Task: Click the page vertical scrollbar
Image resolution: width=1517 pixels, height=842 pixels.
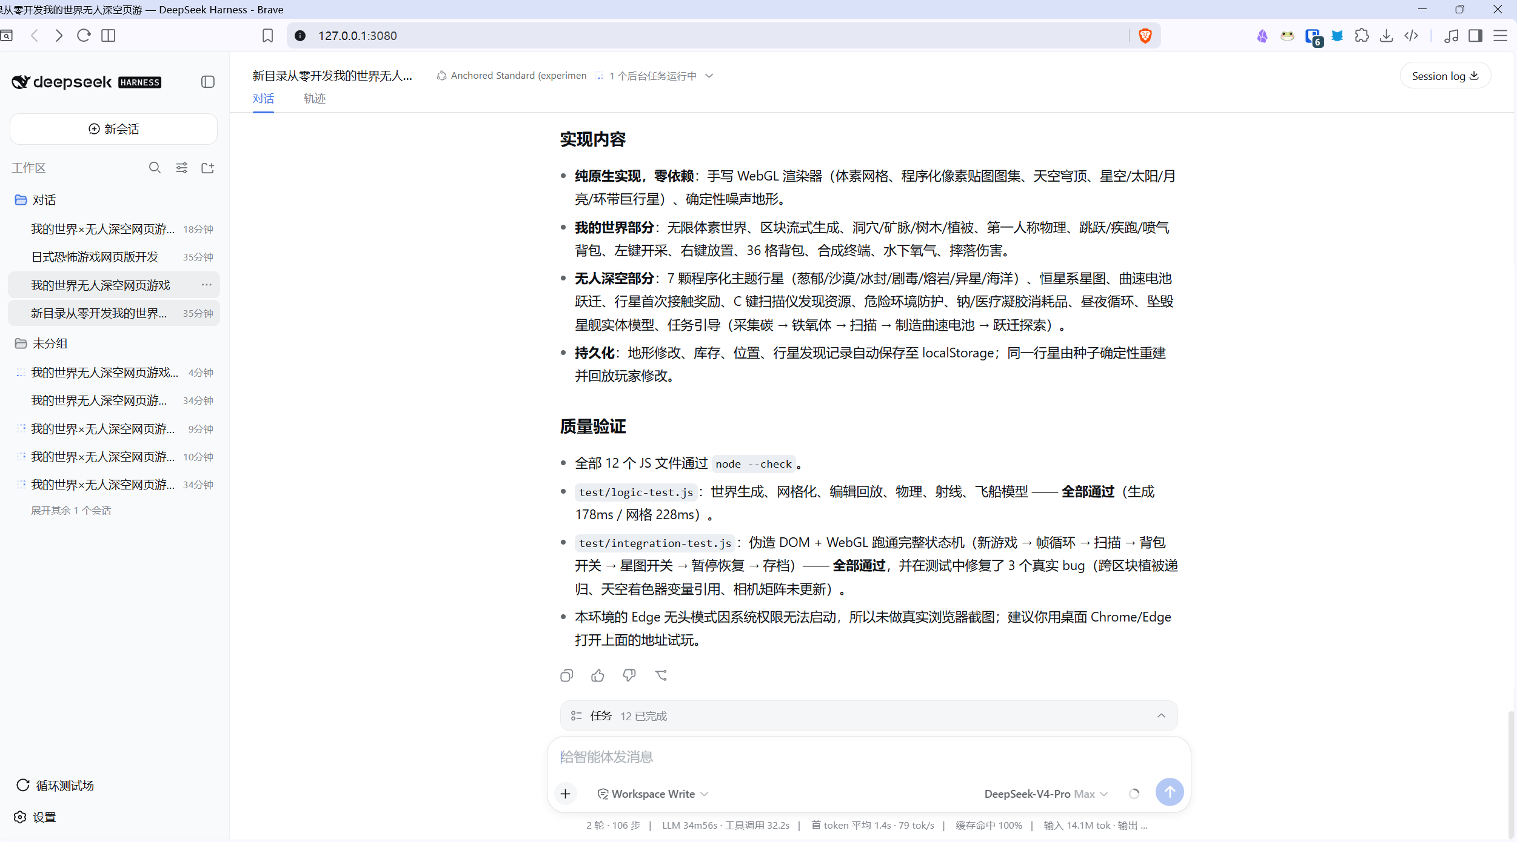Action: [1511, 775]
